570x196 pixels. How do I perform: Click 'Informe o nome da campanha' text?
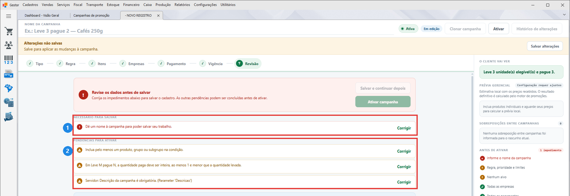click(x=509, y=158)
